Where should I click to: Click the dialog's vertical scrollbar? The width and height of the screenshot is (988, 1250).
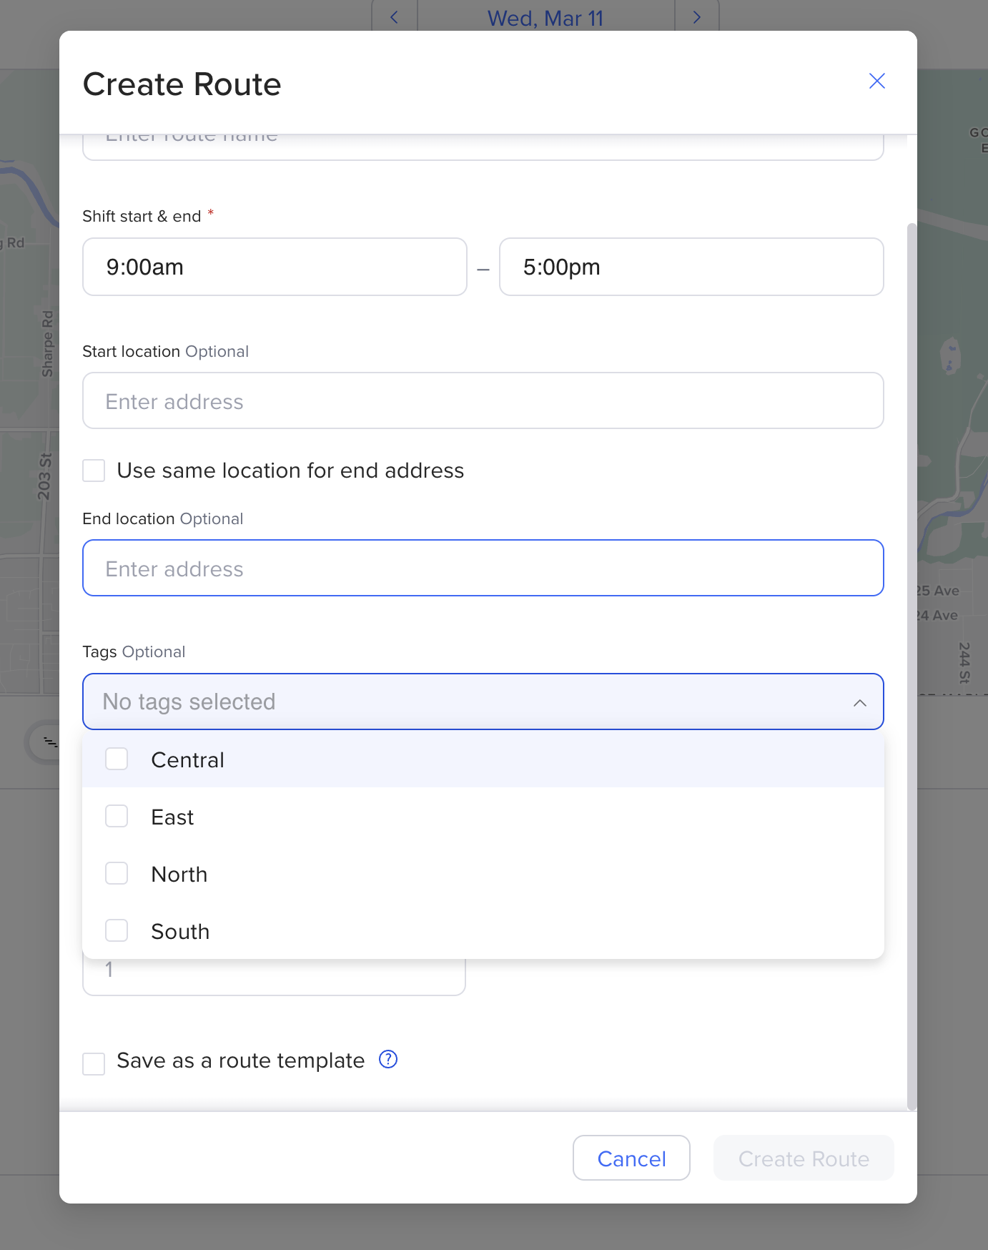912,665
